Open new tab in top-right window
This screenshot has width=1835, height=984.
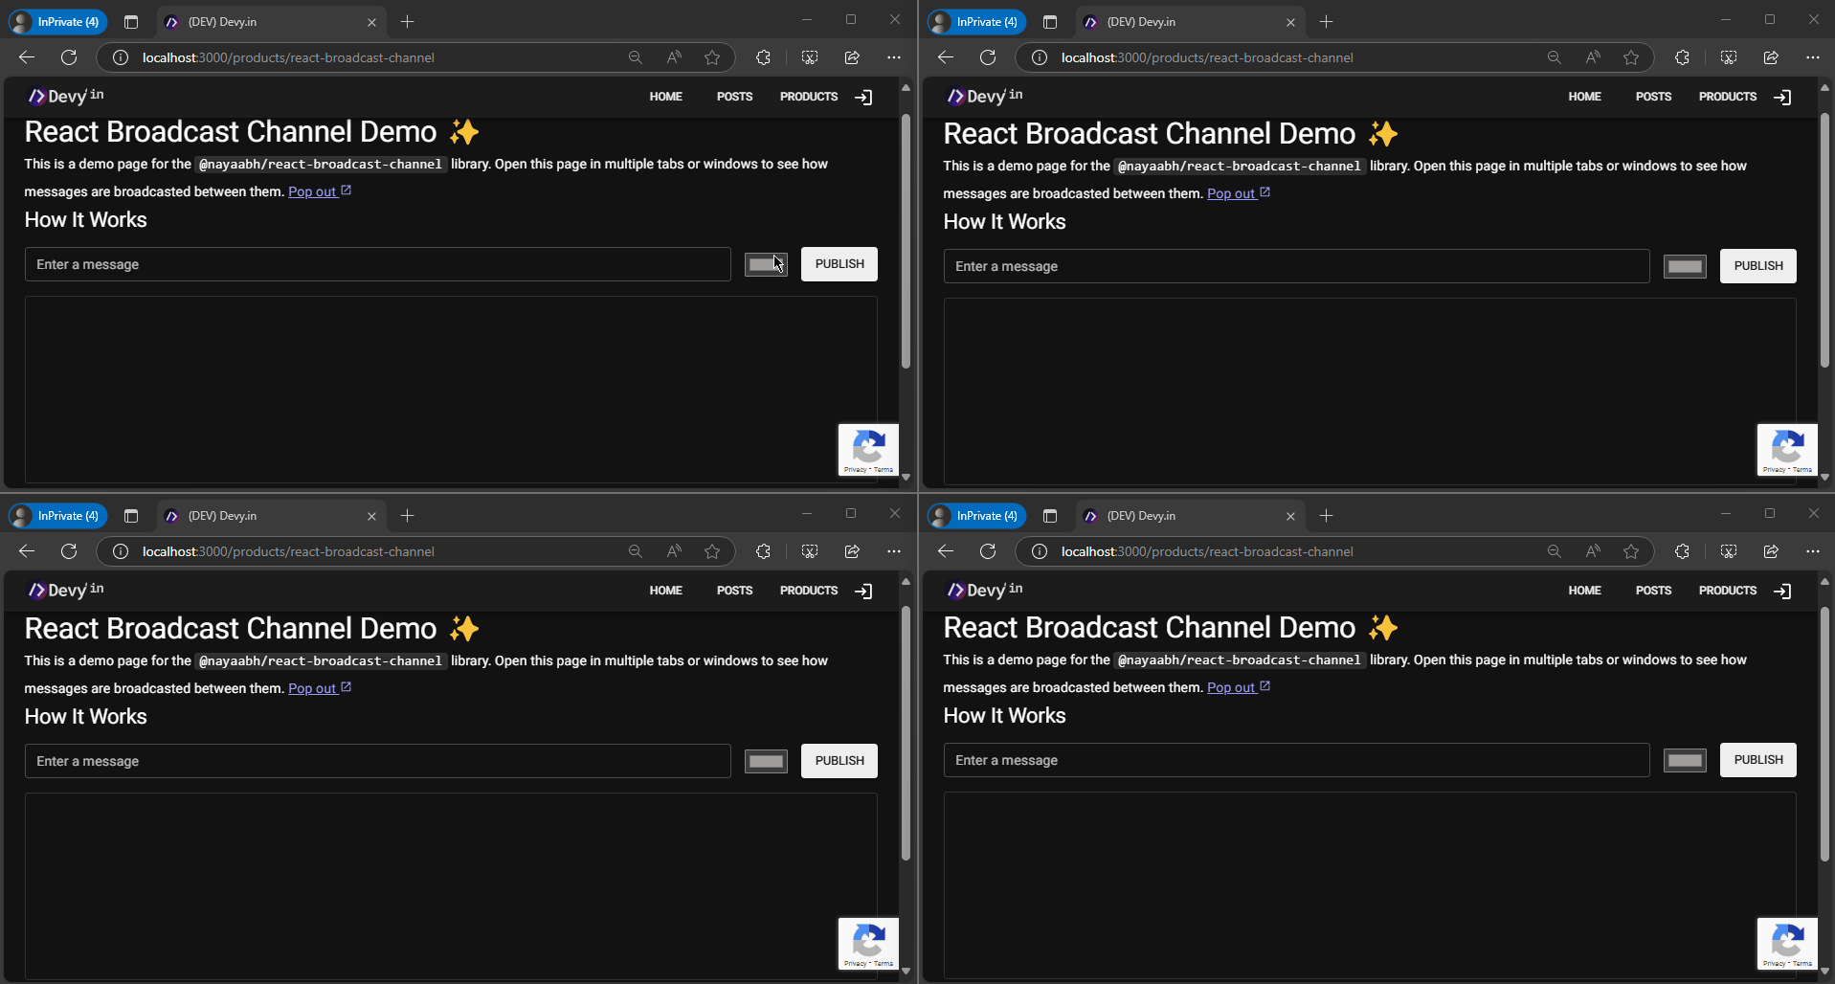[x=1326, y=21]
